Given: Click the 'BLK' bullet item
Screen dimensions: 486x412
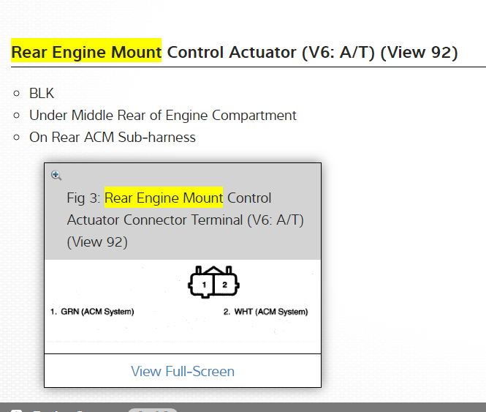Looking at the screenshot, I should coord(42,93).
